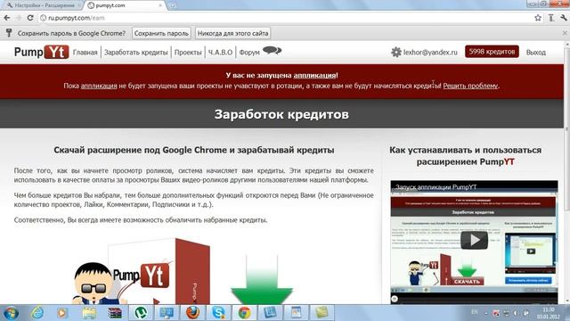Click Никогда для этого сайта button
The image size is (570, 321).
(232, 33)
